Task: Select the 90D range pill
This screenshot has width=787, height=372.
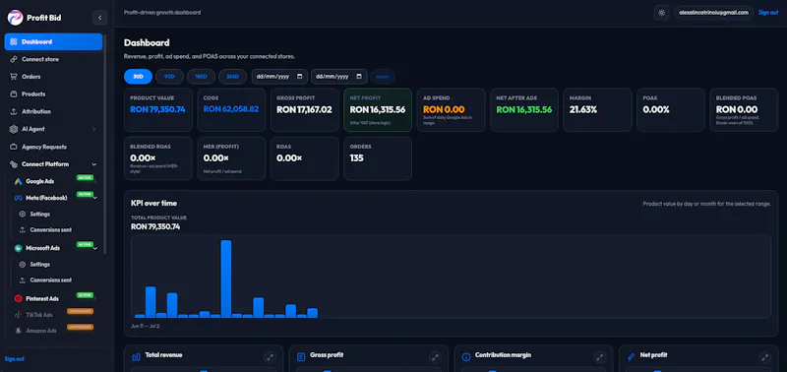Action: pyautogui.click(x=169, y=77)
